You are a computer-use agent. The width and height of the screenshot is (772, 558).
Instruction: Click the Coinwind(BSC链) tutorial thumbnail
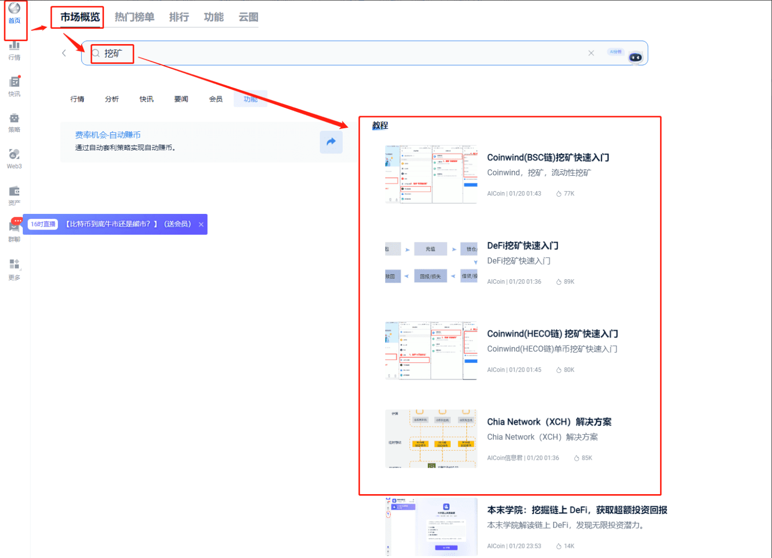coord(431,174)
